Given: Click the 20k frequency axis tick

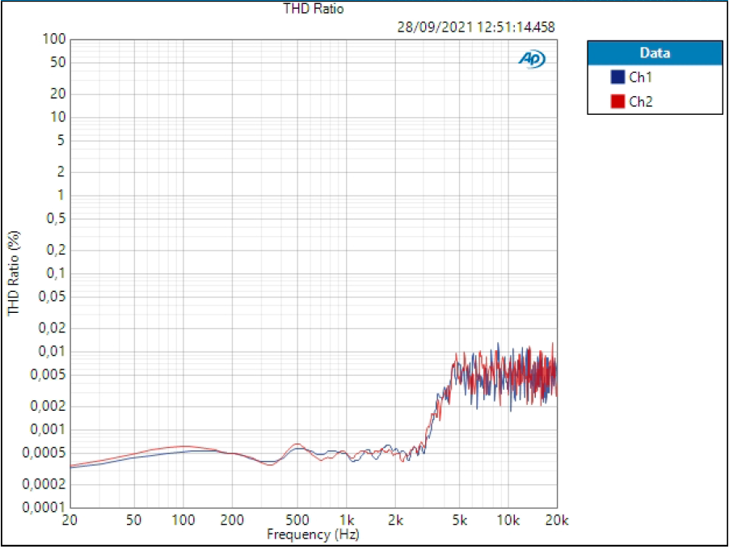Looking at the screenshot, I should (x=557, y=520).
